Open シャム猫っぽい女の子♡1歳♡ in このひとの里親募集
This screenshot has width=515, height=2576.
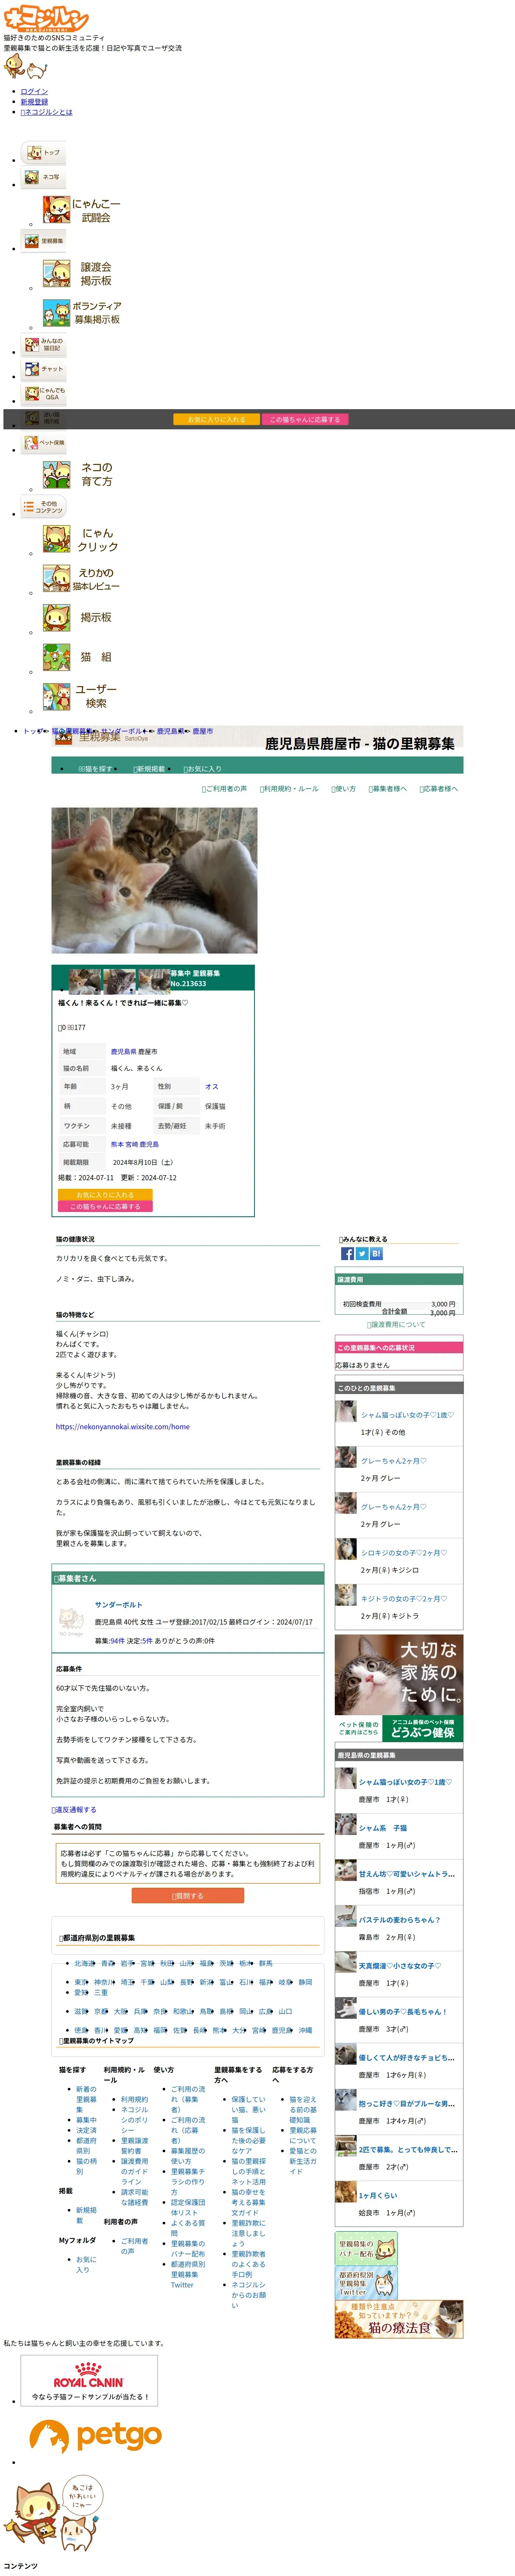click(x=407, y=1415)
